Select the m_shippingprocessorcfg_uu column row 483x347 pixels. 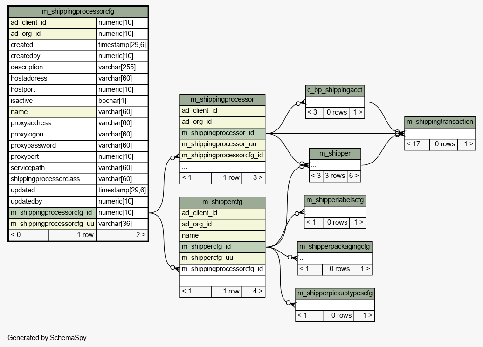point(52,224)
